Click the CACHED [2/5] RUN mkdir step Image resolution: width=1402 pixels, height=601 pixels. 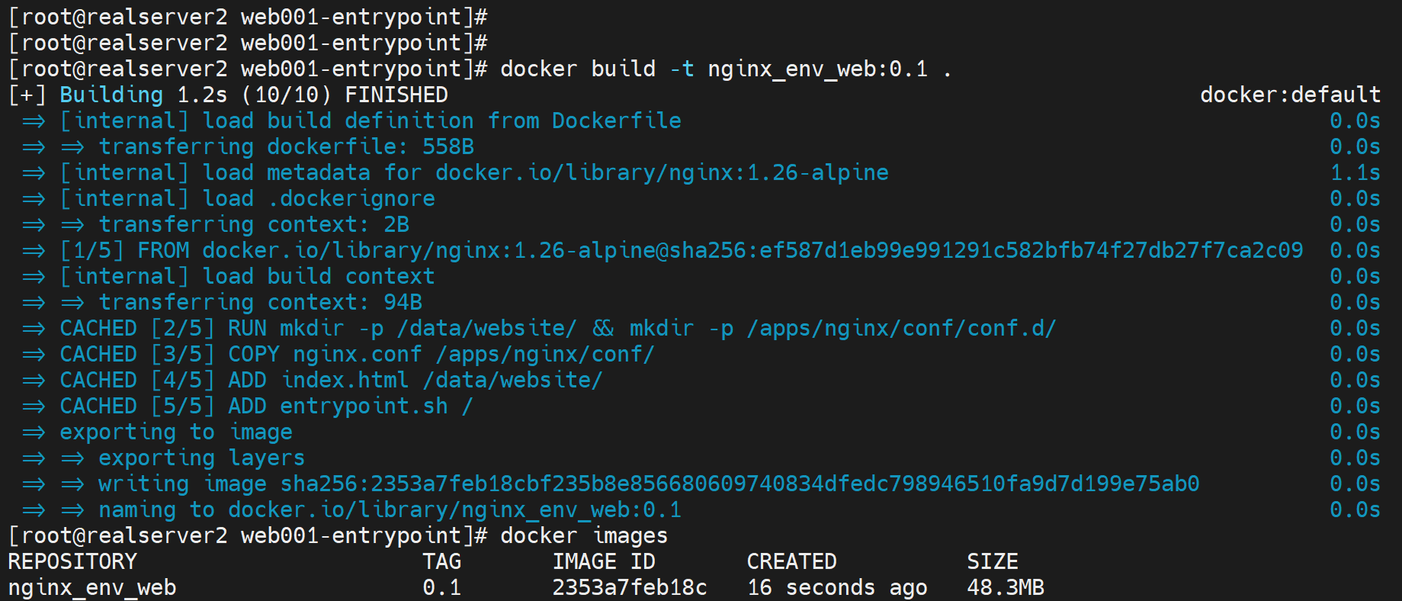click(557, 328)
